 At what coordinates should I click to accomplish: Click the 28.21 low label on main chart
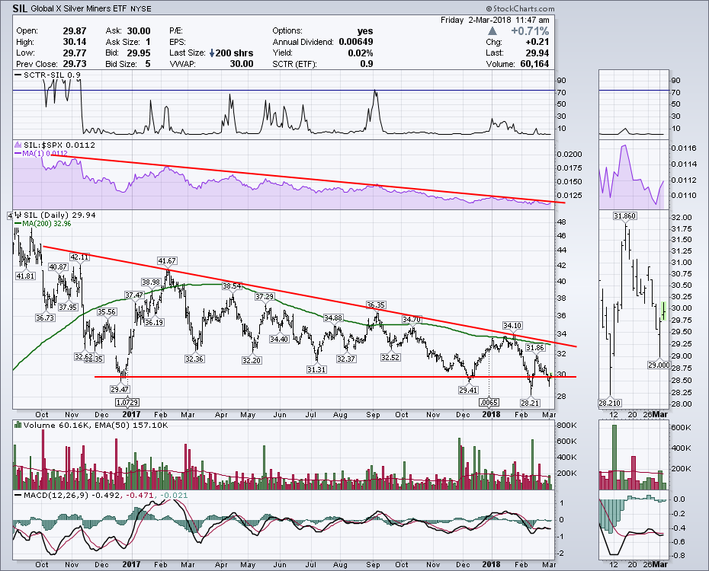pyautogui.click(x=530, y=401)
